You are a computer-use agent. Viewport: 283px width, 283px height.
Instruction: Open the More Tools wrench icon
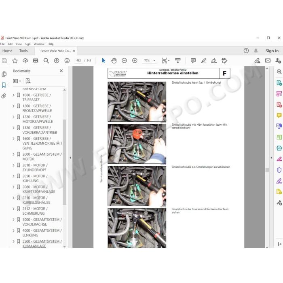(x=279, y=203)
